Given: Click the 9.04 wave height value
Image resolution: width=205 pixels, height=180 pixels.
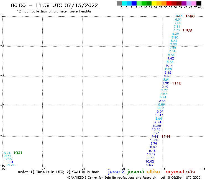Looking at the screenshot, I should [x=10, y=162].
